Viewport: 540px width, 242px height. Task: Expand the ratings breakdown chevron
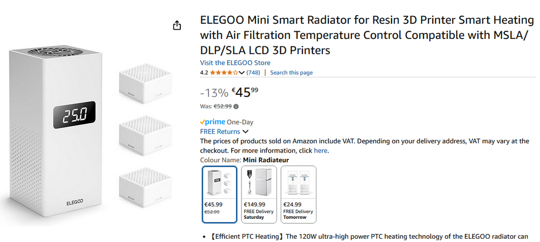241,73
